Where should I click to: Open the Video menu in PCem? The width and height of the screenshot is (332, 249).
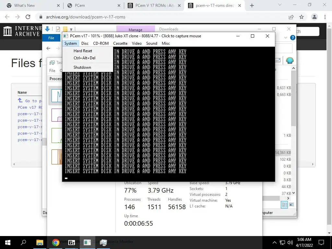[136, 43]
